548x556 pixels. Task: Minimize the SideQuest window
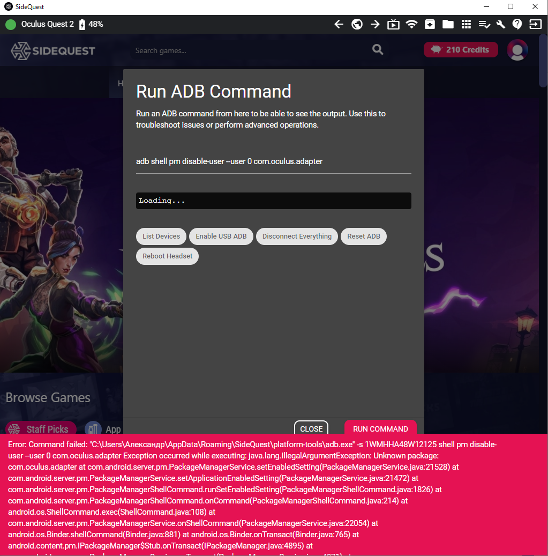point(486,7)
